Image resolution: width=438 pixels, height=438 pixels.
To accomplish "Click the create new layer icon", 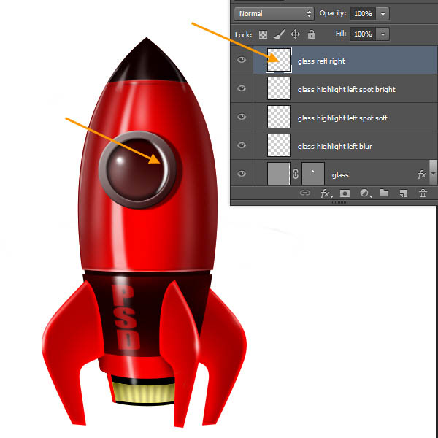I will click(x=403, y=193).
